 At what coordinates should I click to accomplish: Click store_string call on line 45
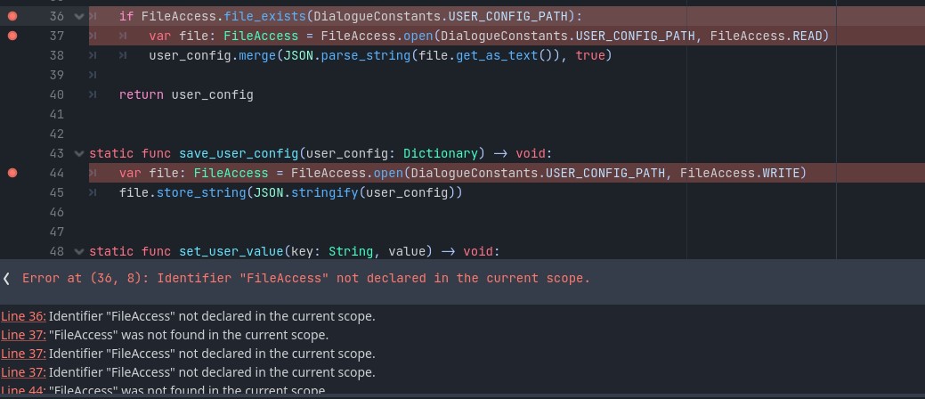coord(201,192)
